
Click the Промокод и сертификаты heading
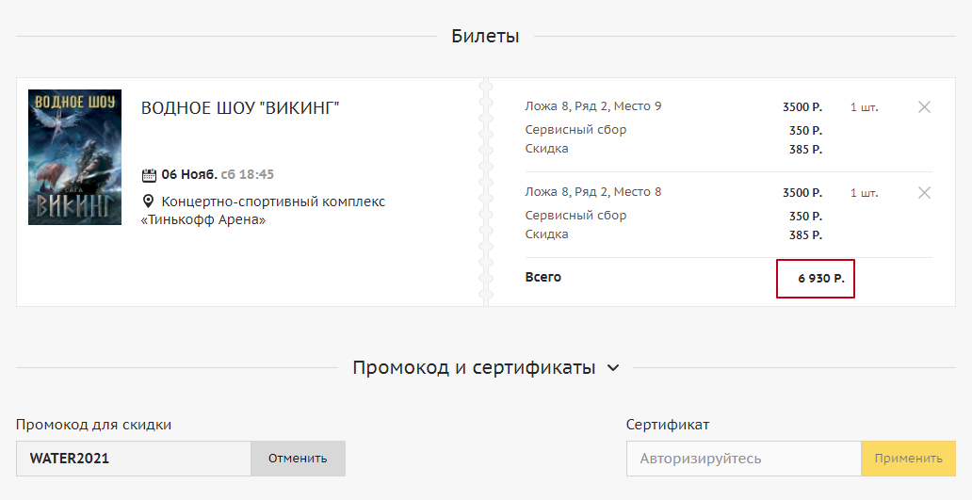pyautogui.click(x=474, y=367)
